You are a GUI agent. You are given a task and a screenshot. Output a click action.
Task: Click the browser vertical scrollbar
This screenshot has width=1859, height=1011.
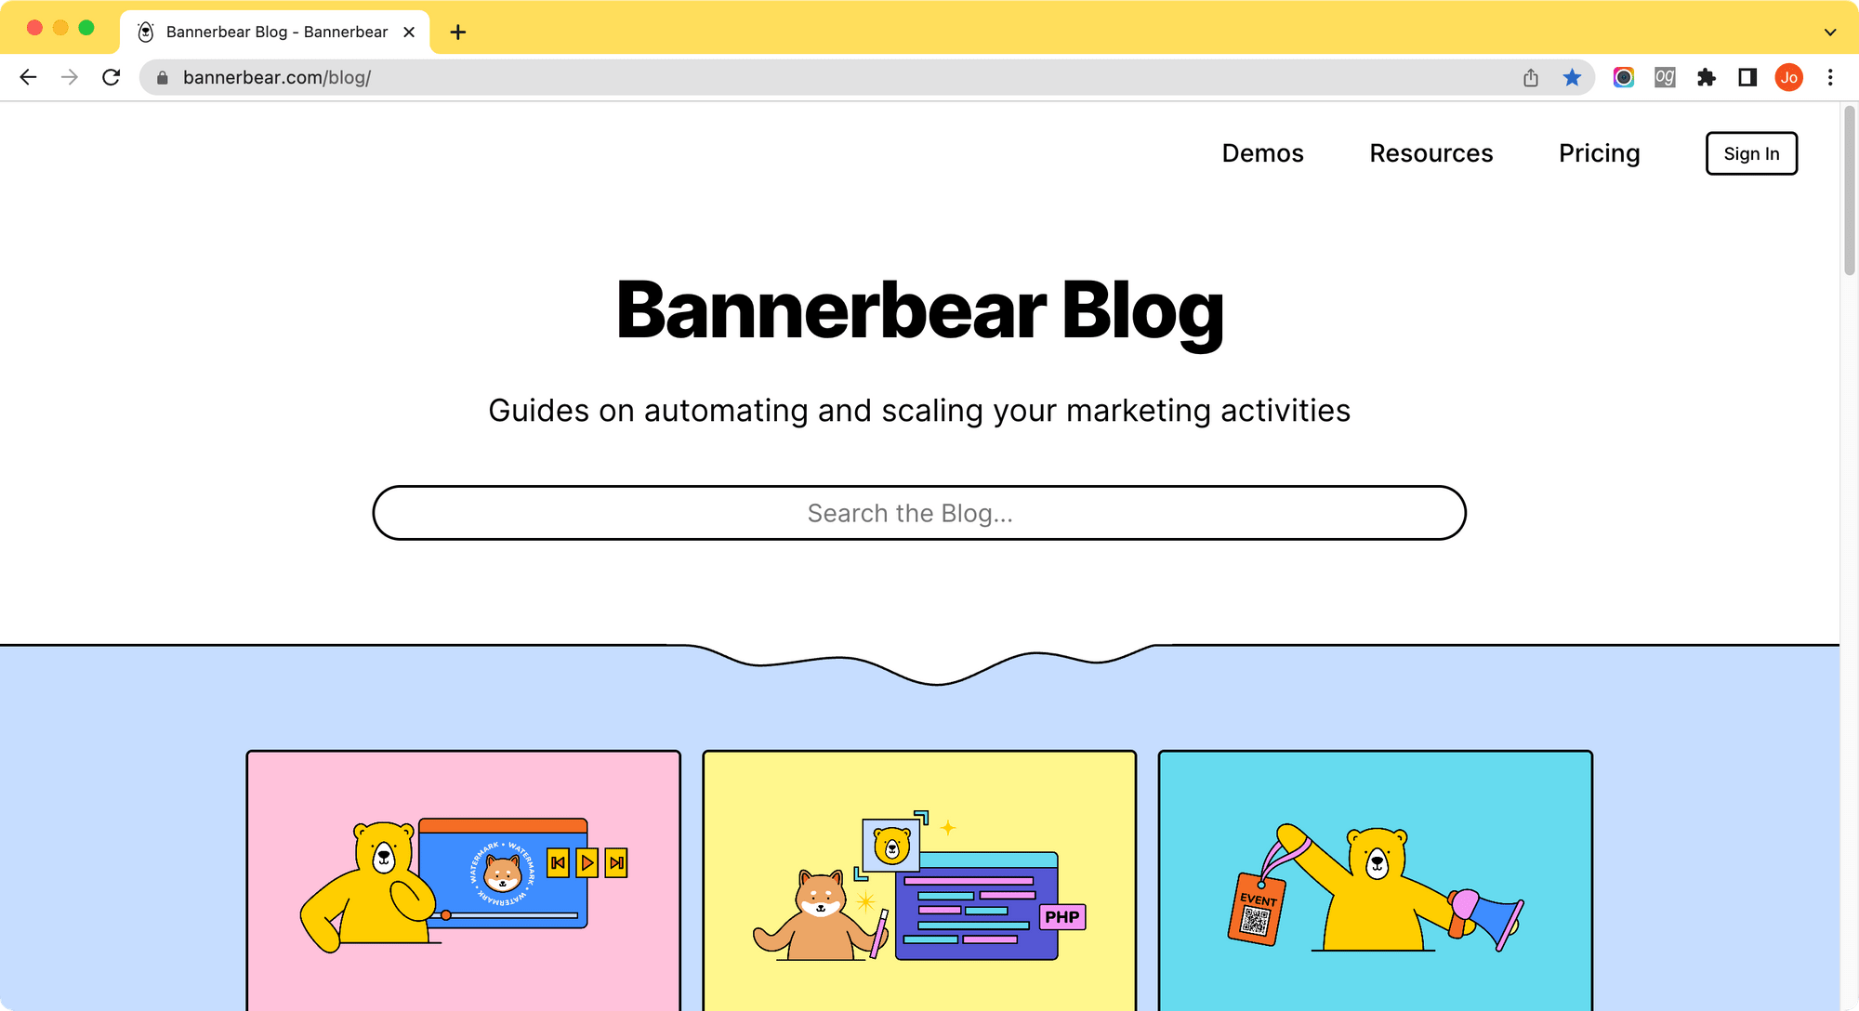(1848, 249)
